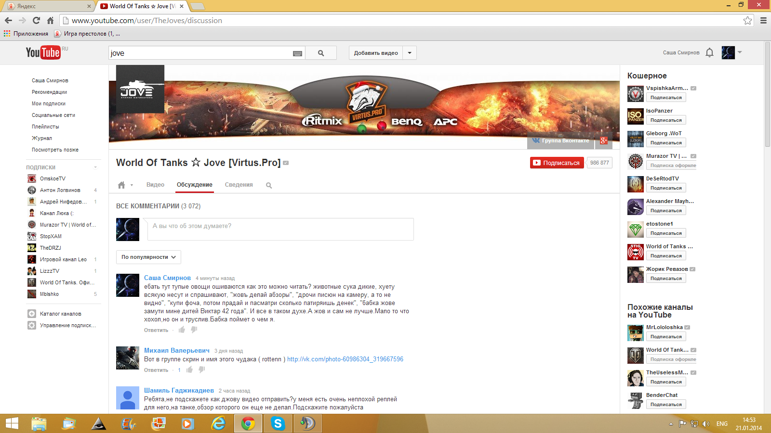Open Chrome menu button
This screenshot has width=771, height=433.
[x=763, y=20]
